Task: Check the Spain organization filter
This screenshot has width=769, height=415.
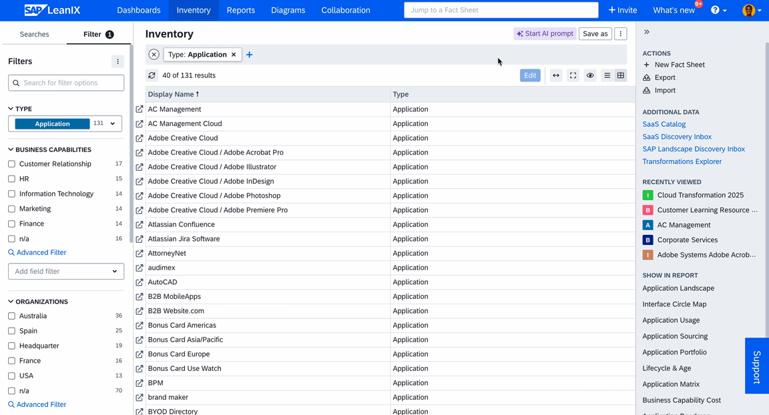Action: coord(12,331)
